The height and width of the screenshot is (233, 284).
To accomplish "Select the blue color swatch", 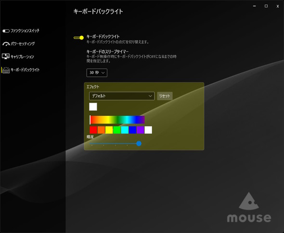I will coord(132,130).
